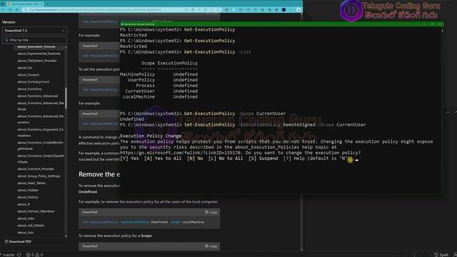
Task: Click Copy on the bottom PowerShell code block
Action: pos(211,246)
